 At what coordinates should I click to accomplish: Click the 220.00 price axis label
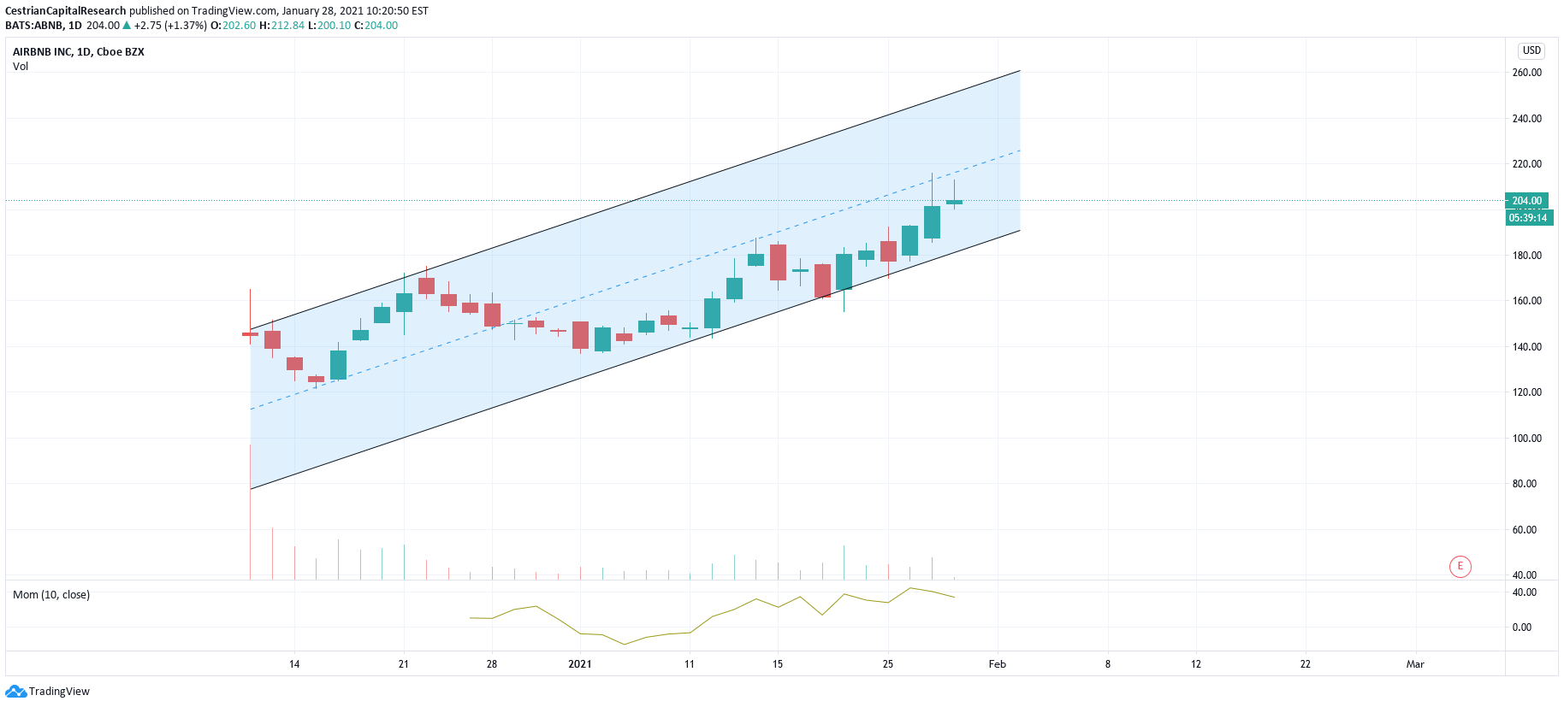coord(1527,164)
